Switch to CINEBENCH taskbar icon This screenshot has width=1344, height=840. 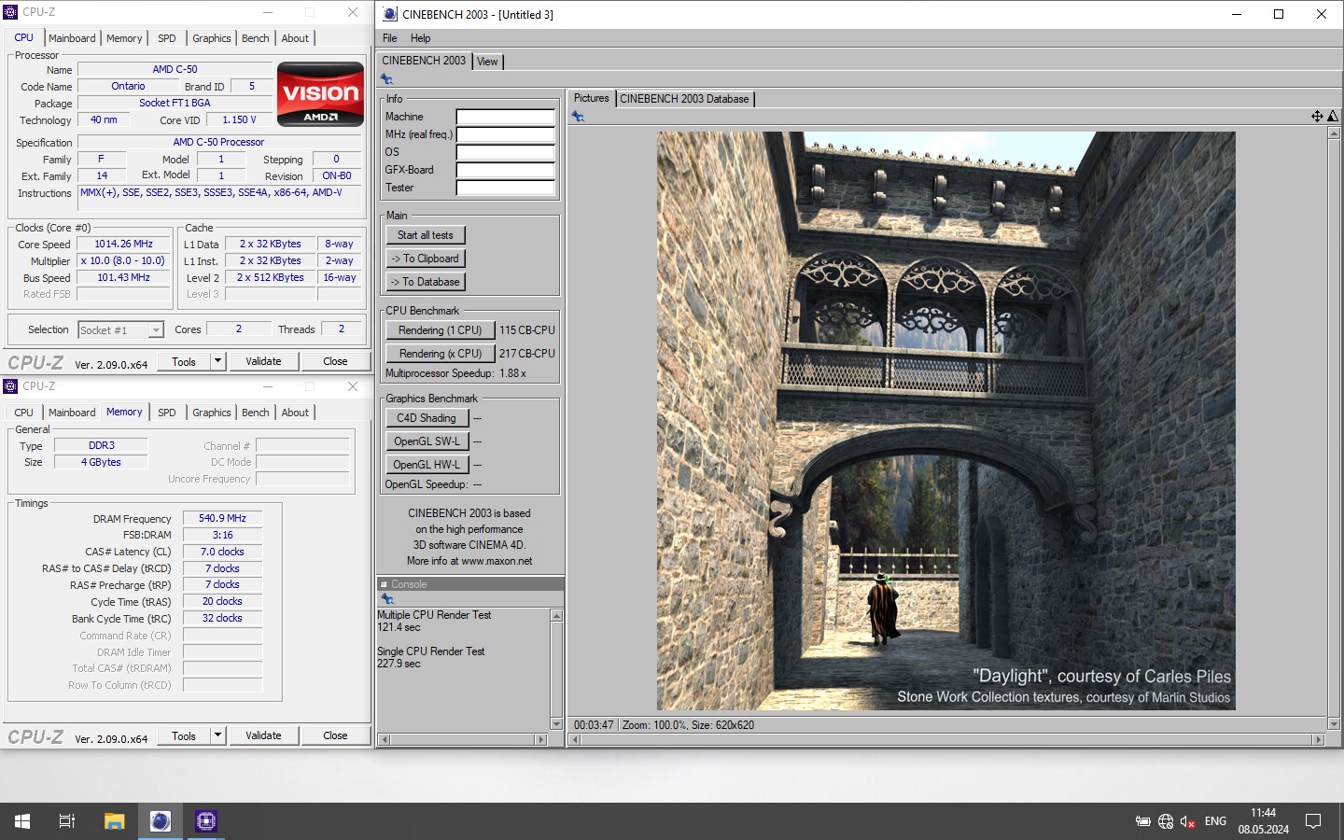pyautogui.click(x=161, y=821)
